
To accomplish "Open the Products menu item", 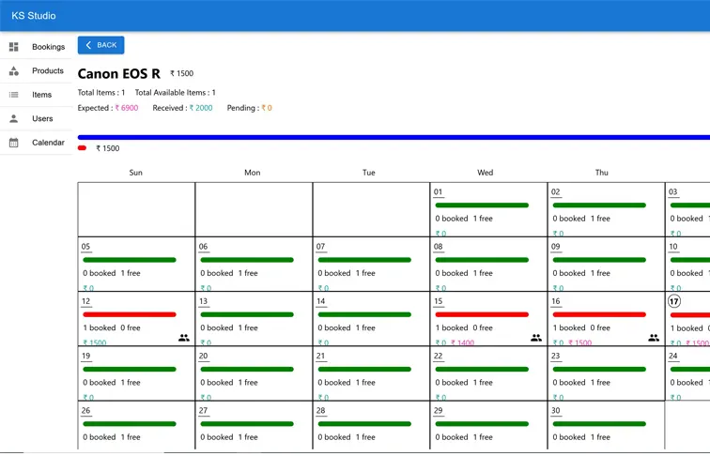I will pyautogui.click(x=37, y=70).
